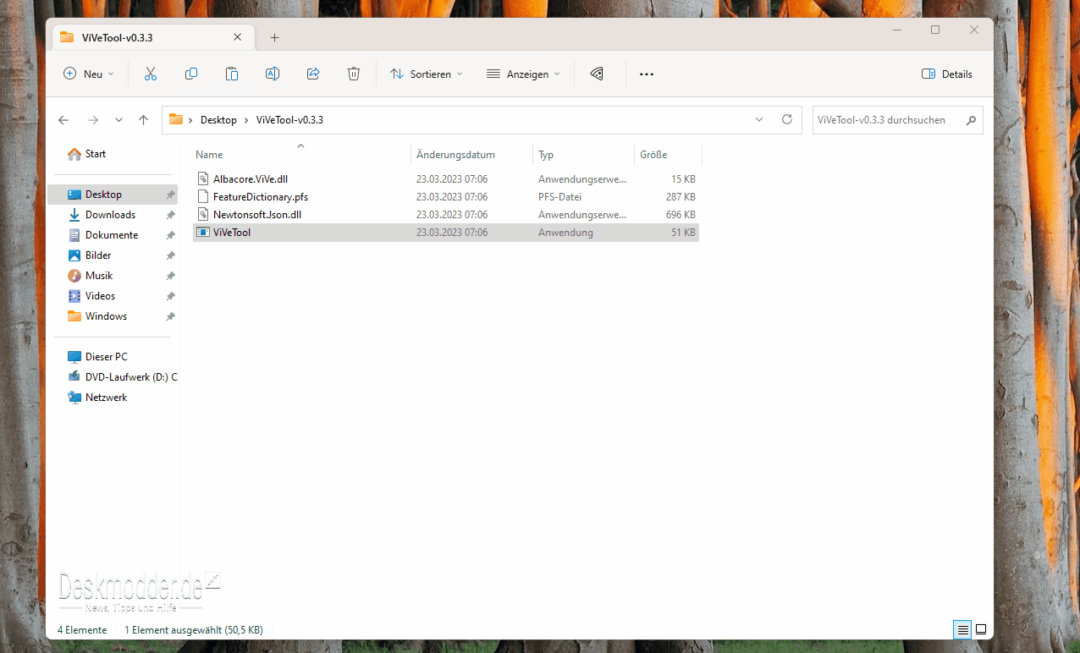Switch to large thumbnails view icon
Image resolution: width=1080 pixels, height=653 pixels.
click(x=981, y=629)
